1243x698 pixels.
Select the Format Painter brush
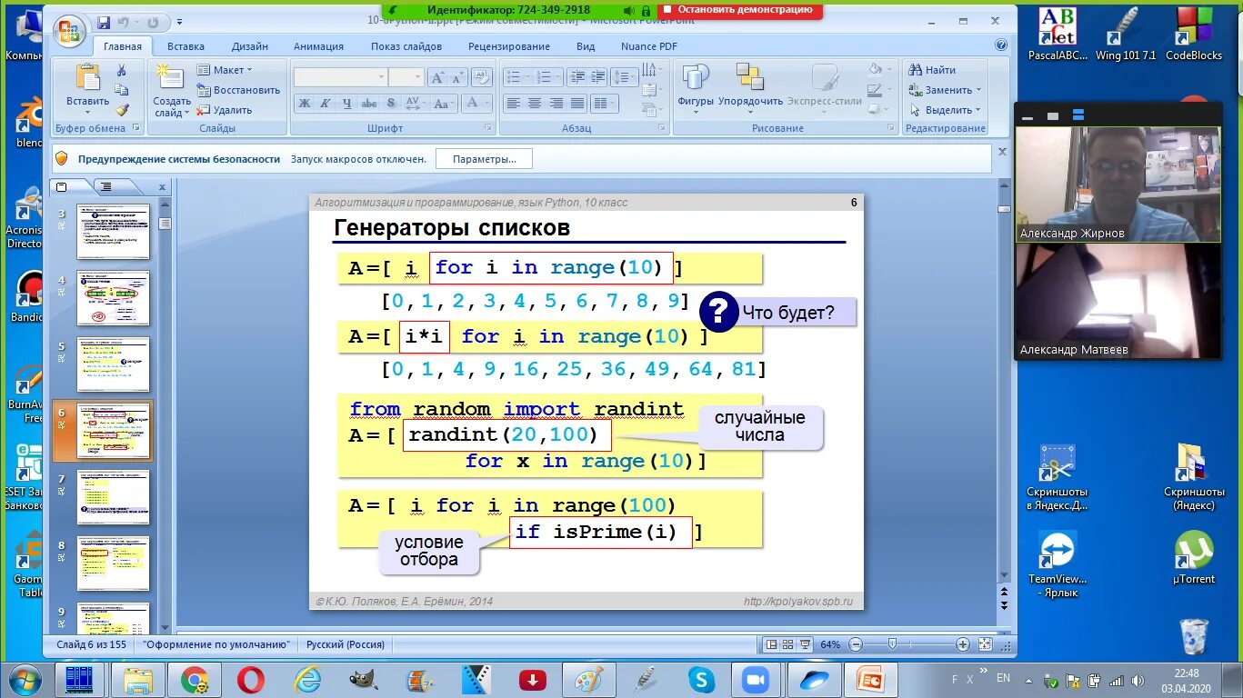(x=122, y=110)
